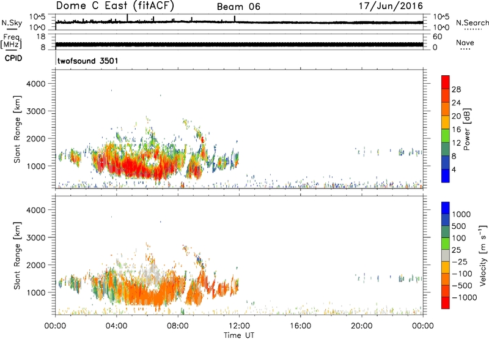Click the '60' Nave axis tick label
This screenshot has width=489, height=339.
pos(437,37)
